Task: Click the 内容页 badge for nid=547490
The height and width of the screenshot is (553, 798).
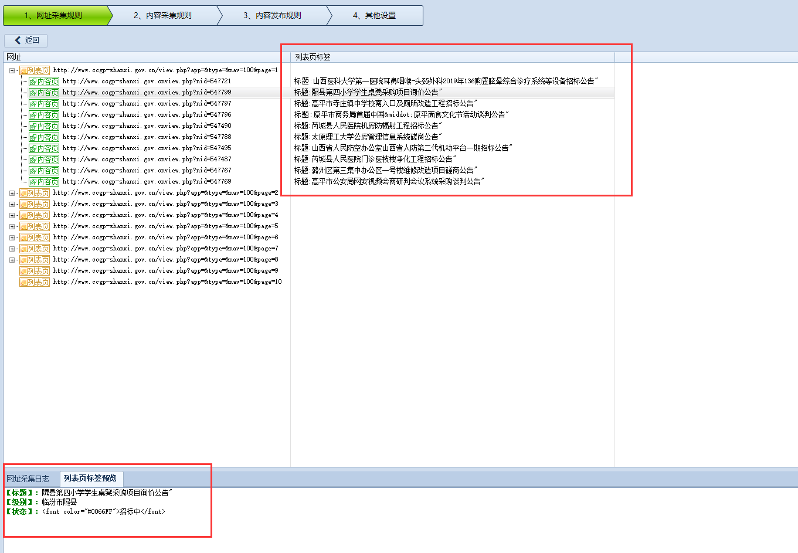Action: [44, 126]
